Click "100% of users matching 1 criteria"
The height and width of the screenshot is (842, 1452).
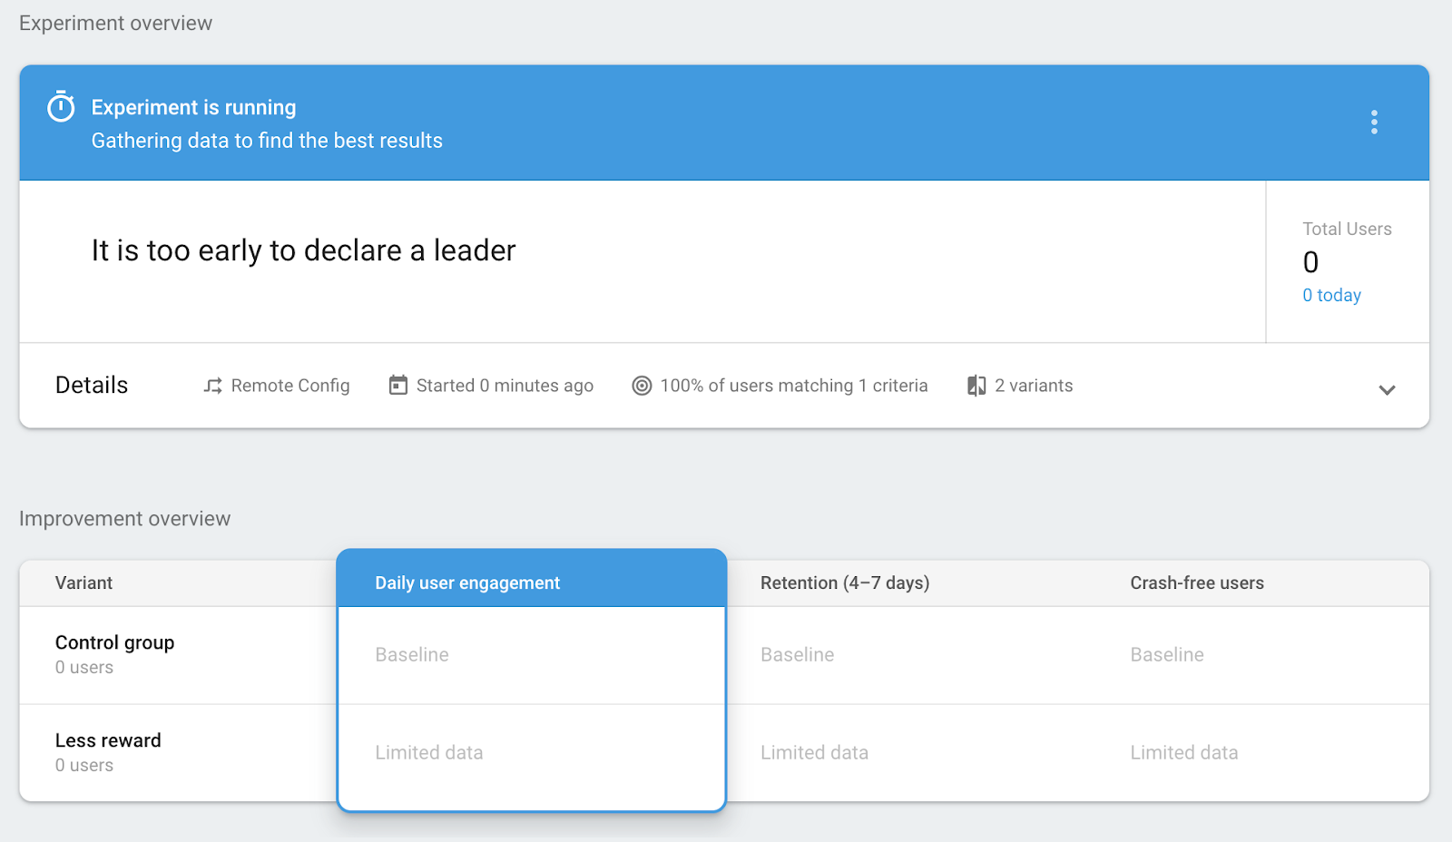(x=794, y=386)
